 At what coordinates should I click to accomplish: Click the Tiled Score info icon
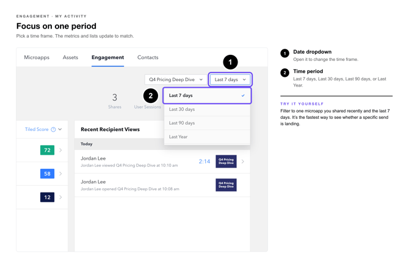53,129
